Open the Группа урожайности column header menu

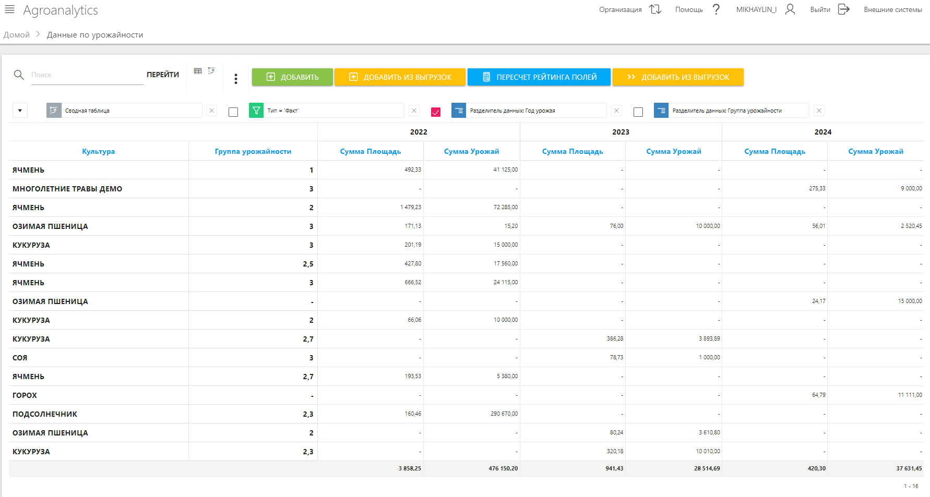pyautogui.click(x=253, y=151)
